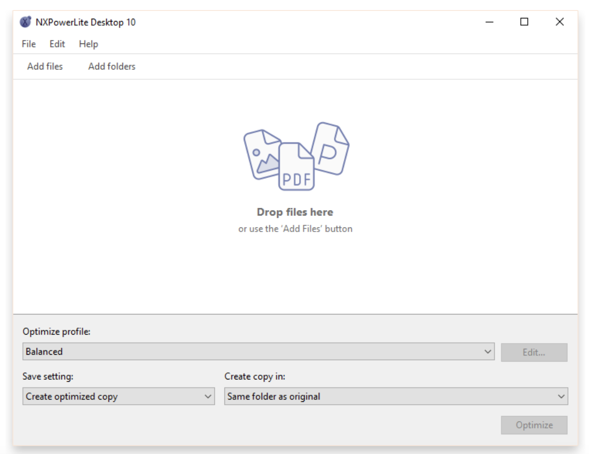Open the Create copy in dropdown
589x454 pixels.
tap(396, 396)
